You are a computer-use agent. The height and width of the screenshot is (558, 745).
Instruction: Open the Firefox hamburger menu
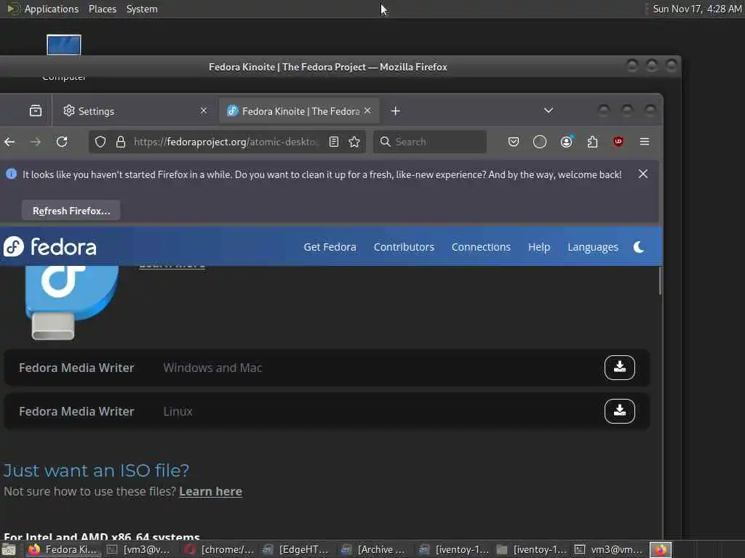(x=645, y=142)
